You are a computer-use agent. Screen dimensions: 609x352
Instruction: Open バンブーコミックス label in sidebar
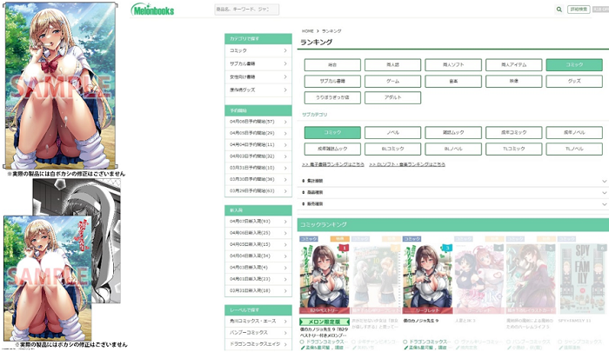click(x=258, y=333)
